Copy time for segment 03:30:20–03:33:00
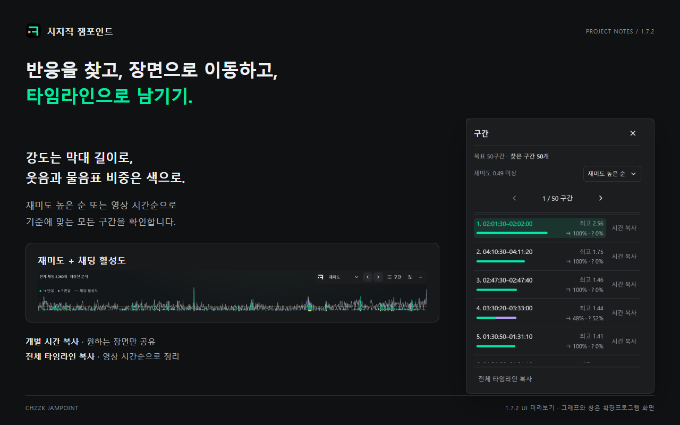Screen dimensions: 680x425 (624, 313)
